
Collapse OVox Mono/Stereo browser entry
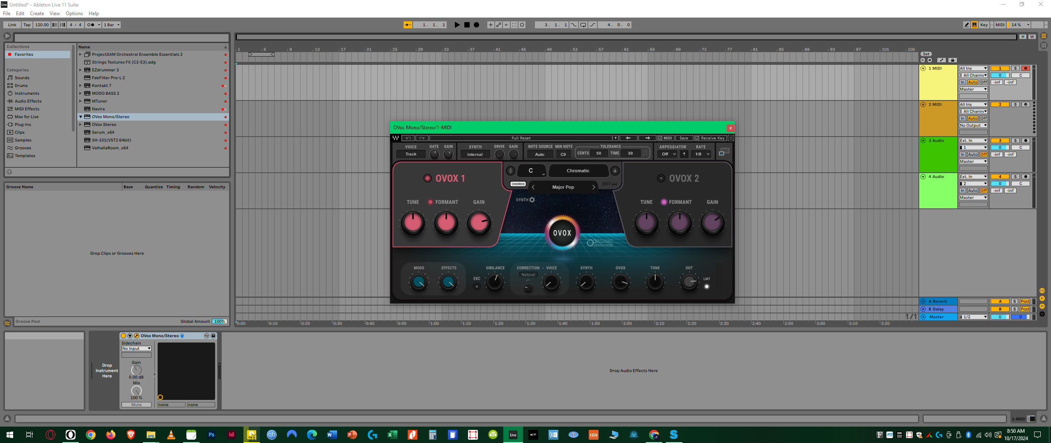coord(80,117)
